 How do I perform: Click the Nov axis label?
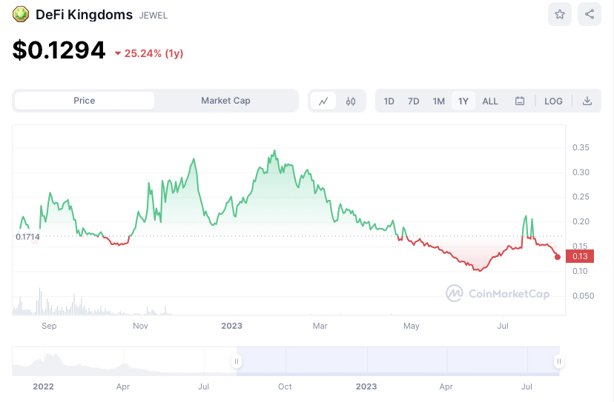pyautogui.click(x=140, y=326)
